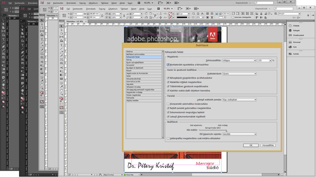Open the Elrendezés menu in front window
Viewport: 316px width, 177px height.
(91, 9)
